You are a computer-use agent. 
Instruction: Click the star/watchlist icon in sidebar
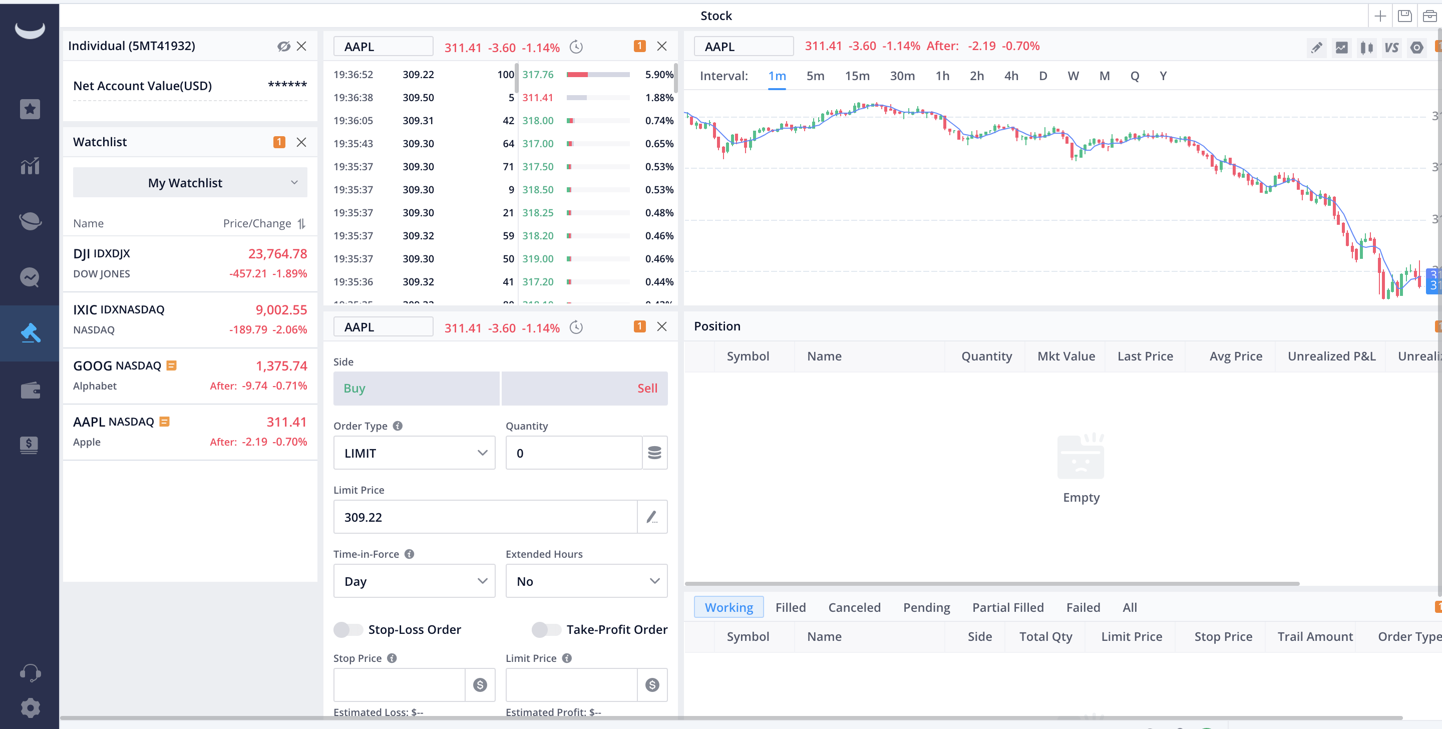click(30, 110)
